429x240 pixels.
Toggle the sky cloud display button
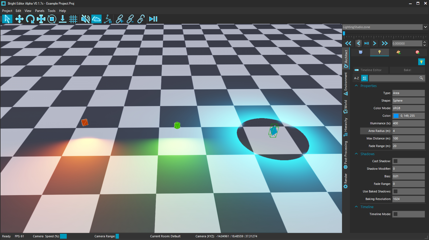[96, 19]
